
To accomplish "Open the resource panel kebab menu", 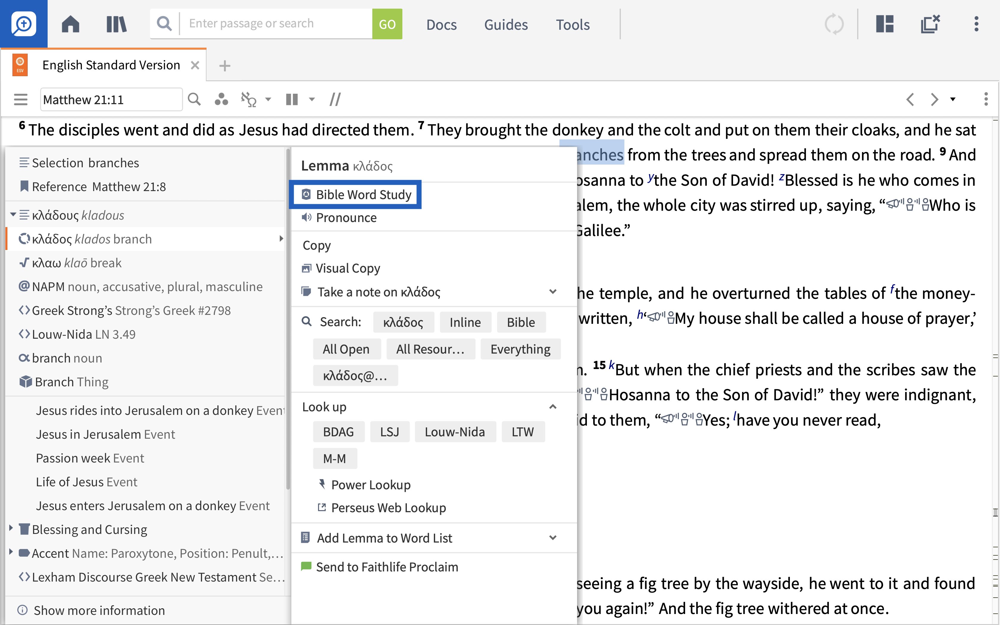I will (x=986, y=99).
